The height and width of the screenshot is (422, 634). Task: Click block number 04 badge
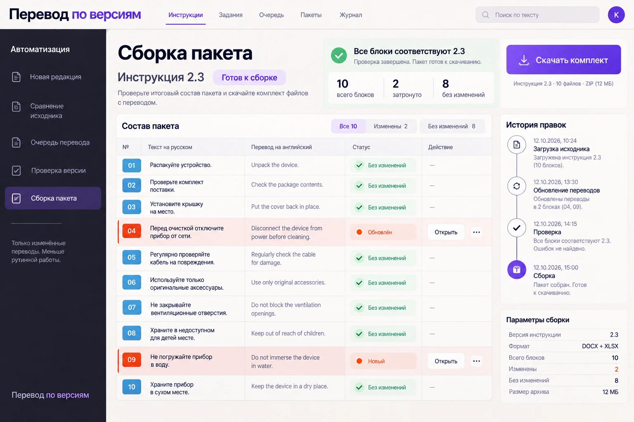pyautogui.click(x=132, y=231)
